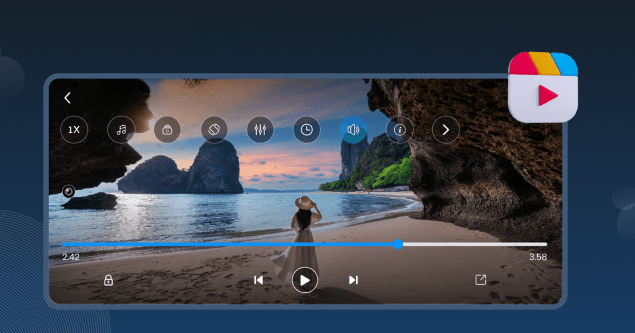This screenshot has width=635, height=333.
Task: Jump to the previous video
Action: tap(259, 280)
